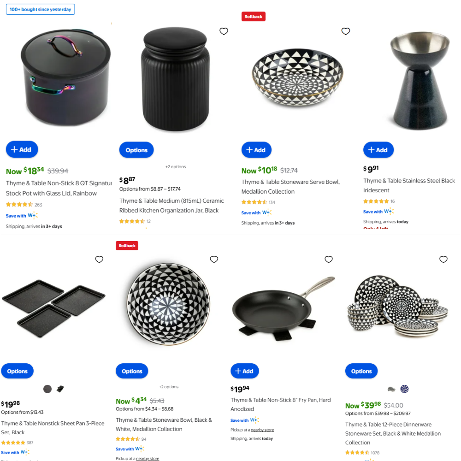461x461 pixels.
Task: Add the Stoneware Serve Bowl to cart
Action: point(256,150)
